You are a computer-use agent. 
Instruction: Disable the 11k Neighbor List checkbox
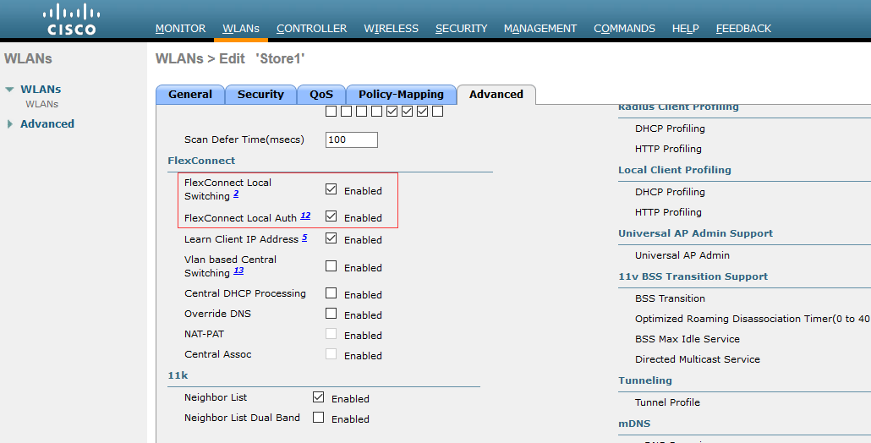pyautogui.click(x=318, y=397)
